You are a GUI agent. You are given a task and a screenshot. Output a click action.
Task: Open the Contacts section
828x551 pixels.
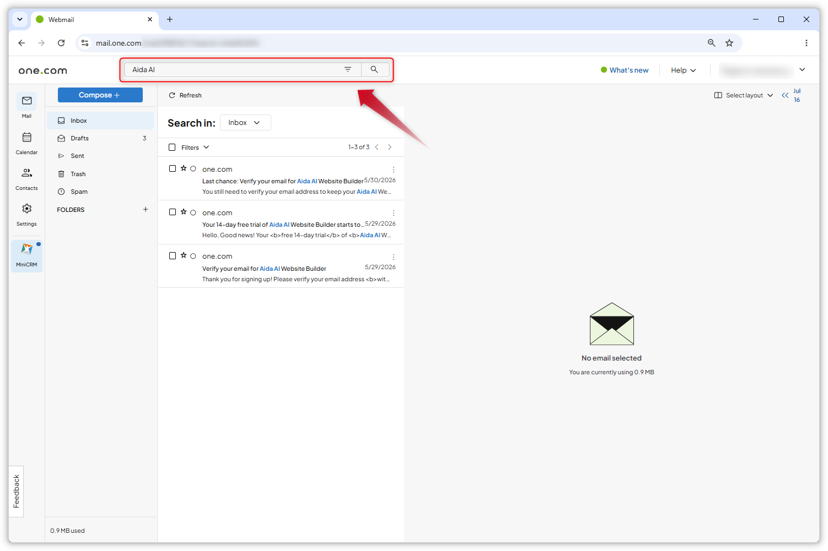[x=26, y=179]
